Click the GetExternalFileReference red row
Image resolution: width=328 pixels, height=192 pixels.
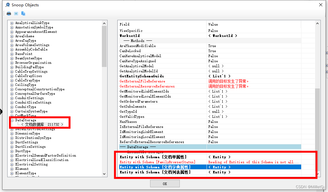point(210,81)
